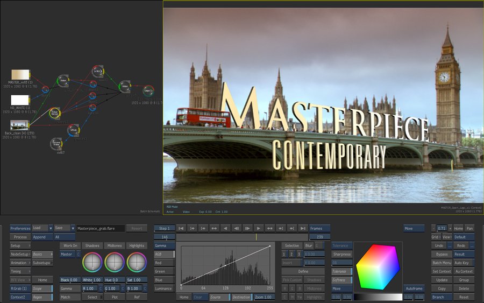Select the Luminance channel
The image size is (484, 303).
coord(164,288)
